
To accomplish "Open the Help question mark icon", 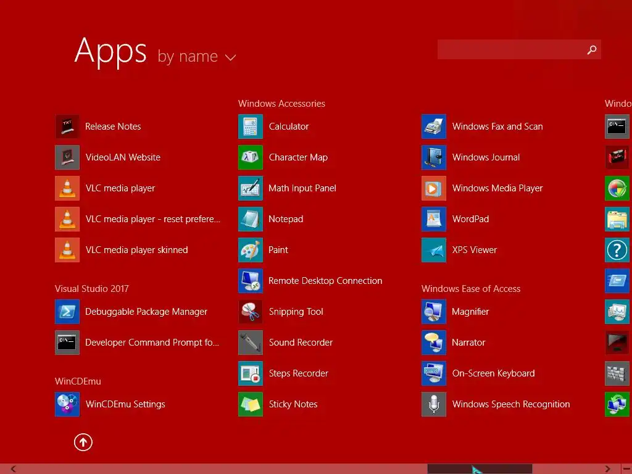I will click(x=617, y=250).
